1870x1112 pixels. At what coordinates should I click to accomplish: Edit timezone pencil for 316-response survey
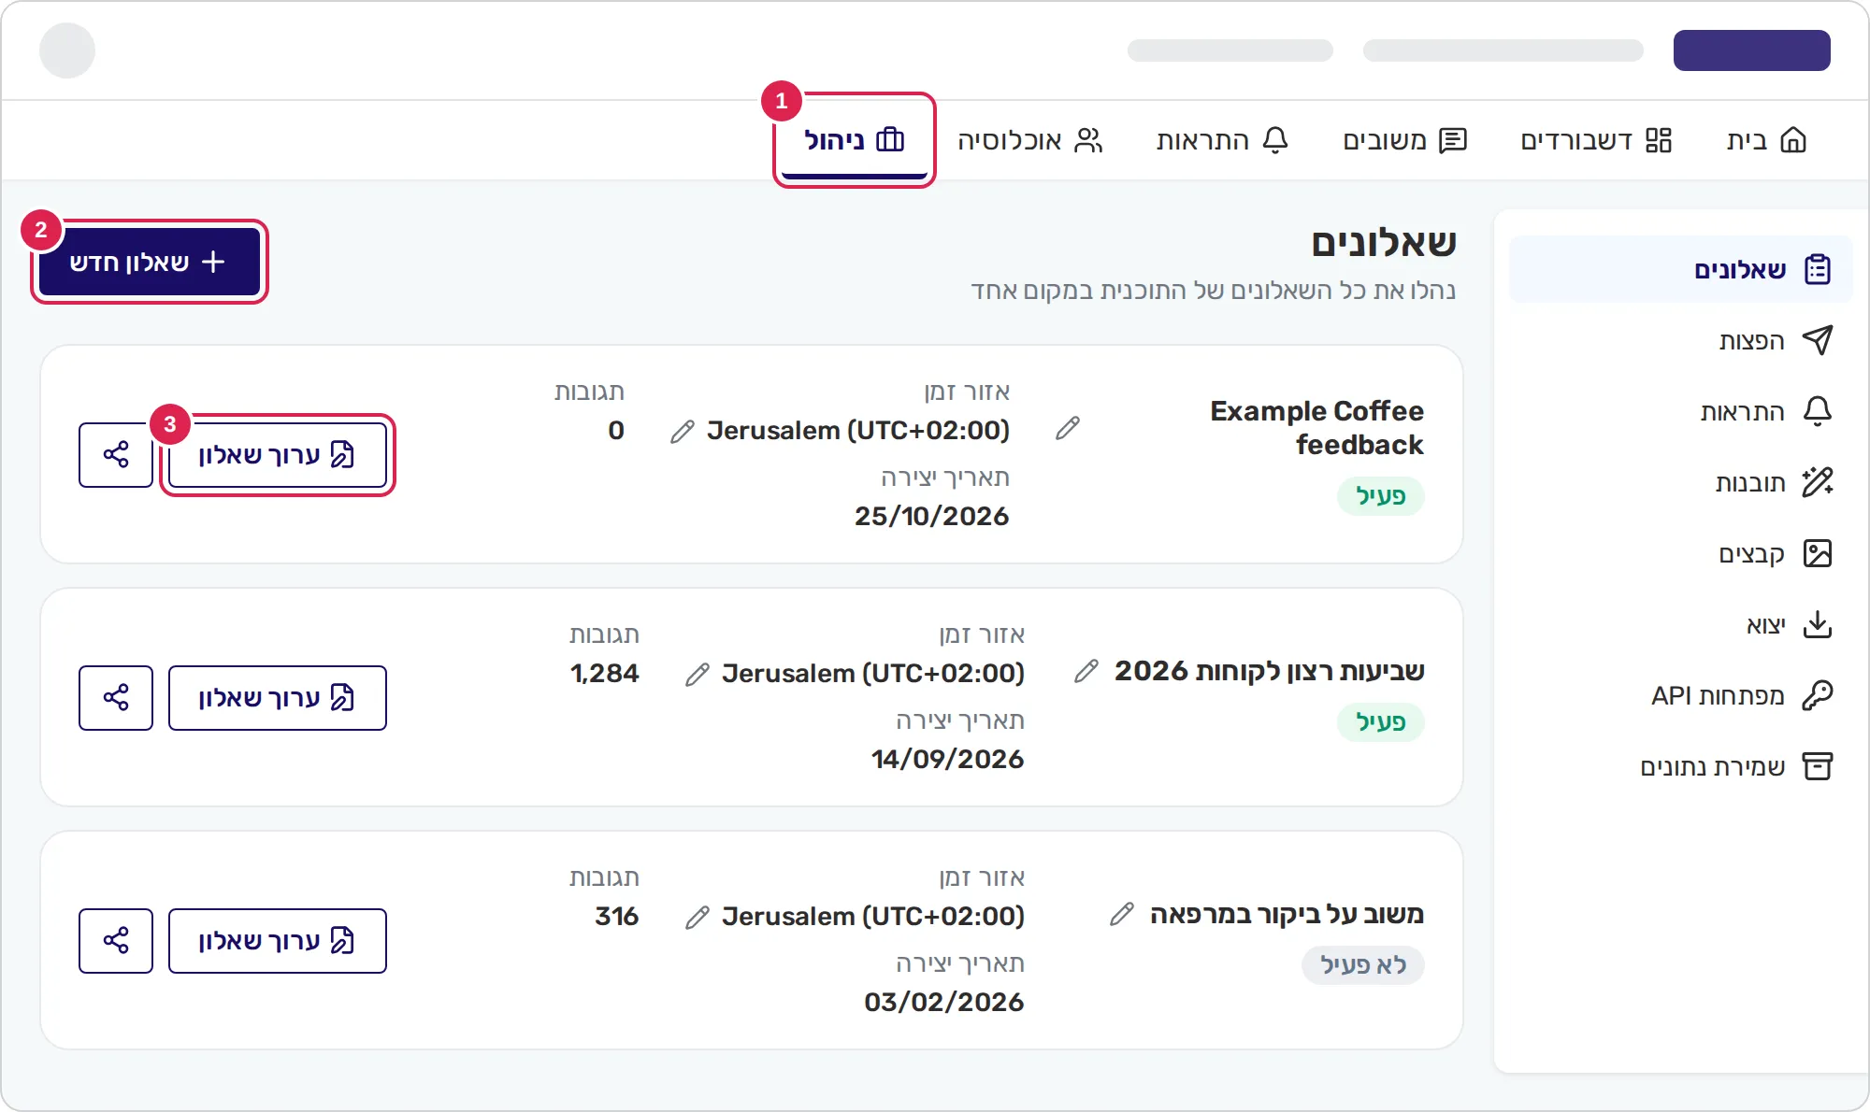pos(698,917)
